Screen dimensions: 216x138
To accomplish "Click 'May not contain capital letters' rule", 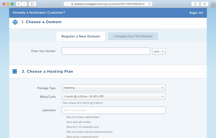I will 83,117.
